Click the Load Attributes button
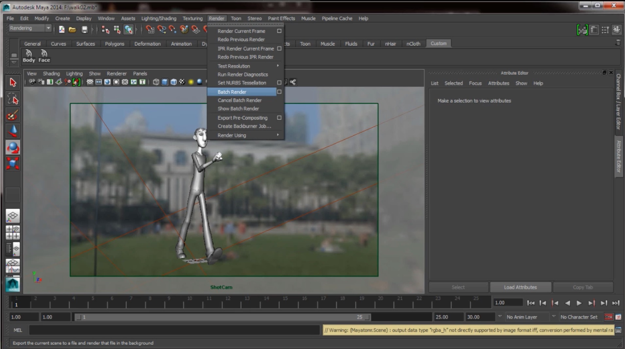Image resolution: width=625 pixels, height=349 pixels. (520, 287)
